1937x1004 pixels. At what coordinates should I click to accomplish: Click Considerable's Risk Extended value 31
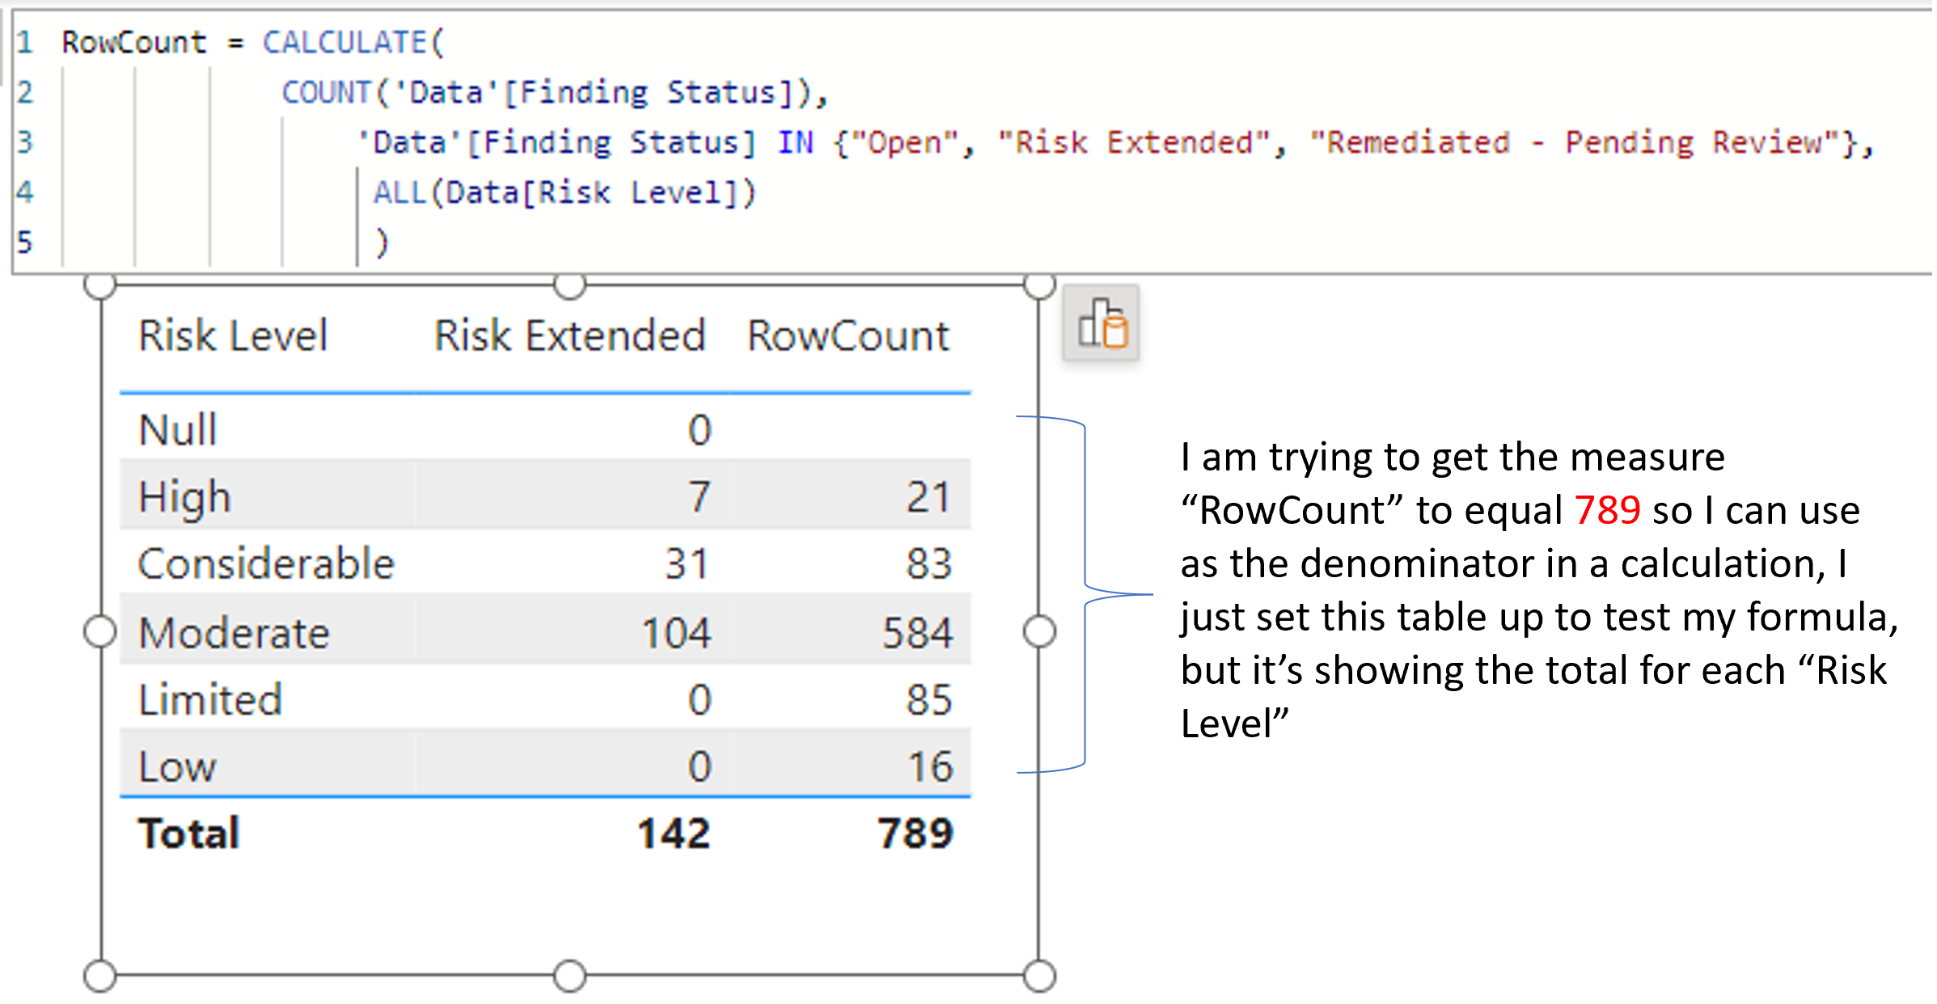pos(687,563)
